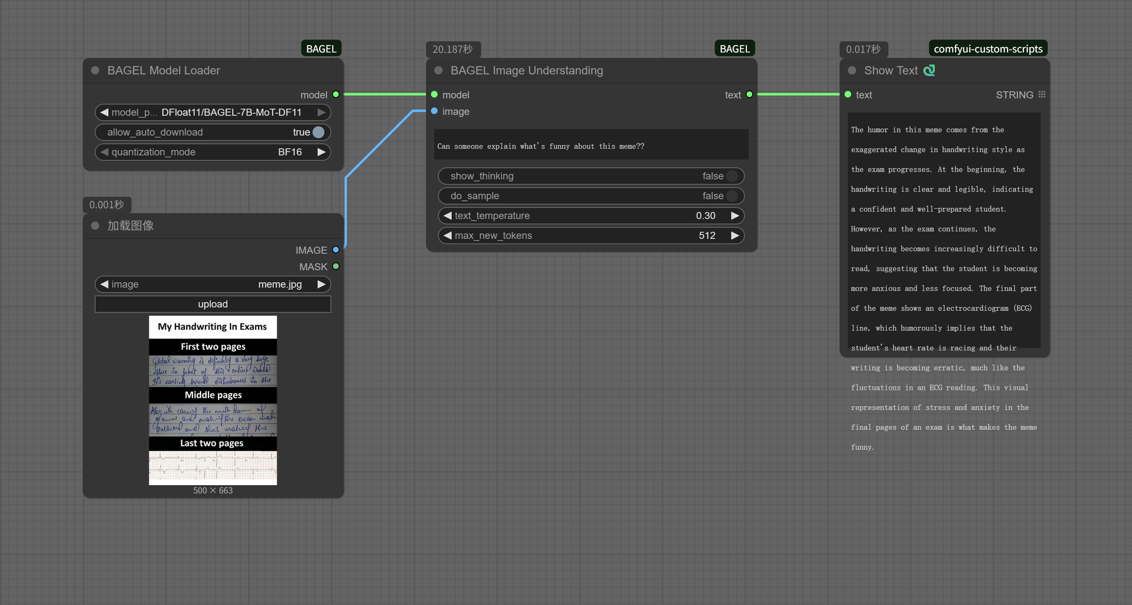The height and width of the screenshot is (605, 1132).
Task: Click the BAGEL badge above Model Loader
Action: (321, 49)
